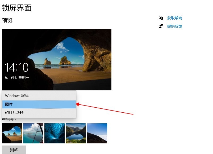Click the 浏览 browse button
This screenshot has width=213, height=154.
pyautogui.click(x=14, y=150)
